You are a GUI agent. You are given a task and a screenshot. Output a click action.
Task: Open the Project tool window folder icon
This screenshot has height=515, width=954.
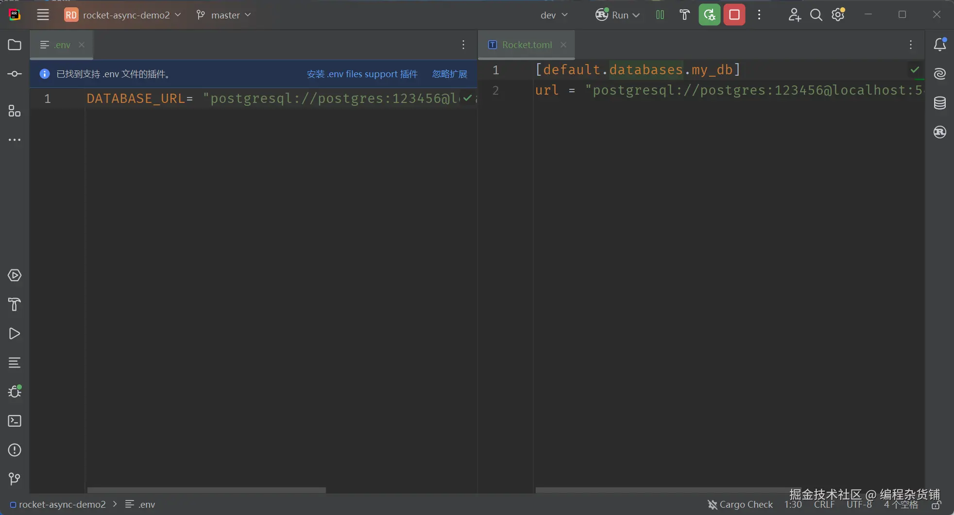pyautogui.click(x=15, y=45)
